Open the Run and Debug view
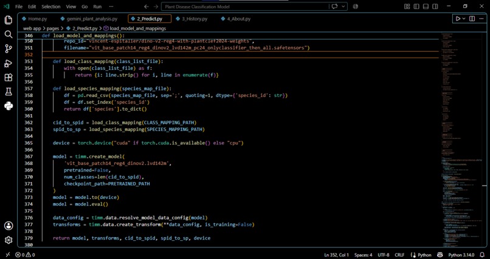Viewport: 490px width, 259px height. click(x=9, y=63)
